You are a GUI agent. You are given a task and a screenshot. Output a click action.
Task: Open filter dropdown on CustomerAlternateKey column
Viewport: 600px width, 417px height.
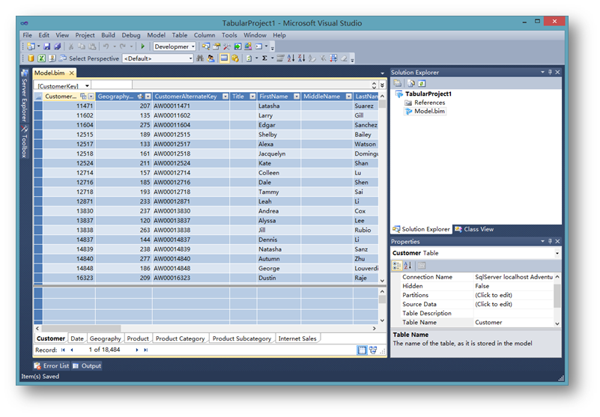coord(225,97)
